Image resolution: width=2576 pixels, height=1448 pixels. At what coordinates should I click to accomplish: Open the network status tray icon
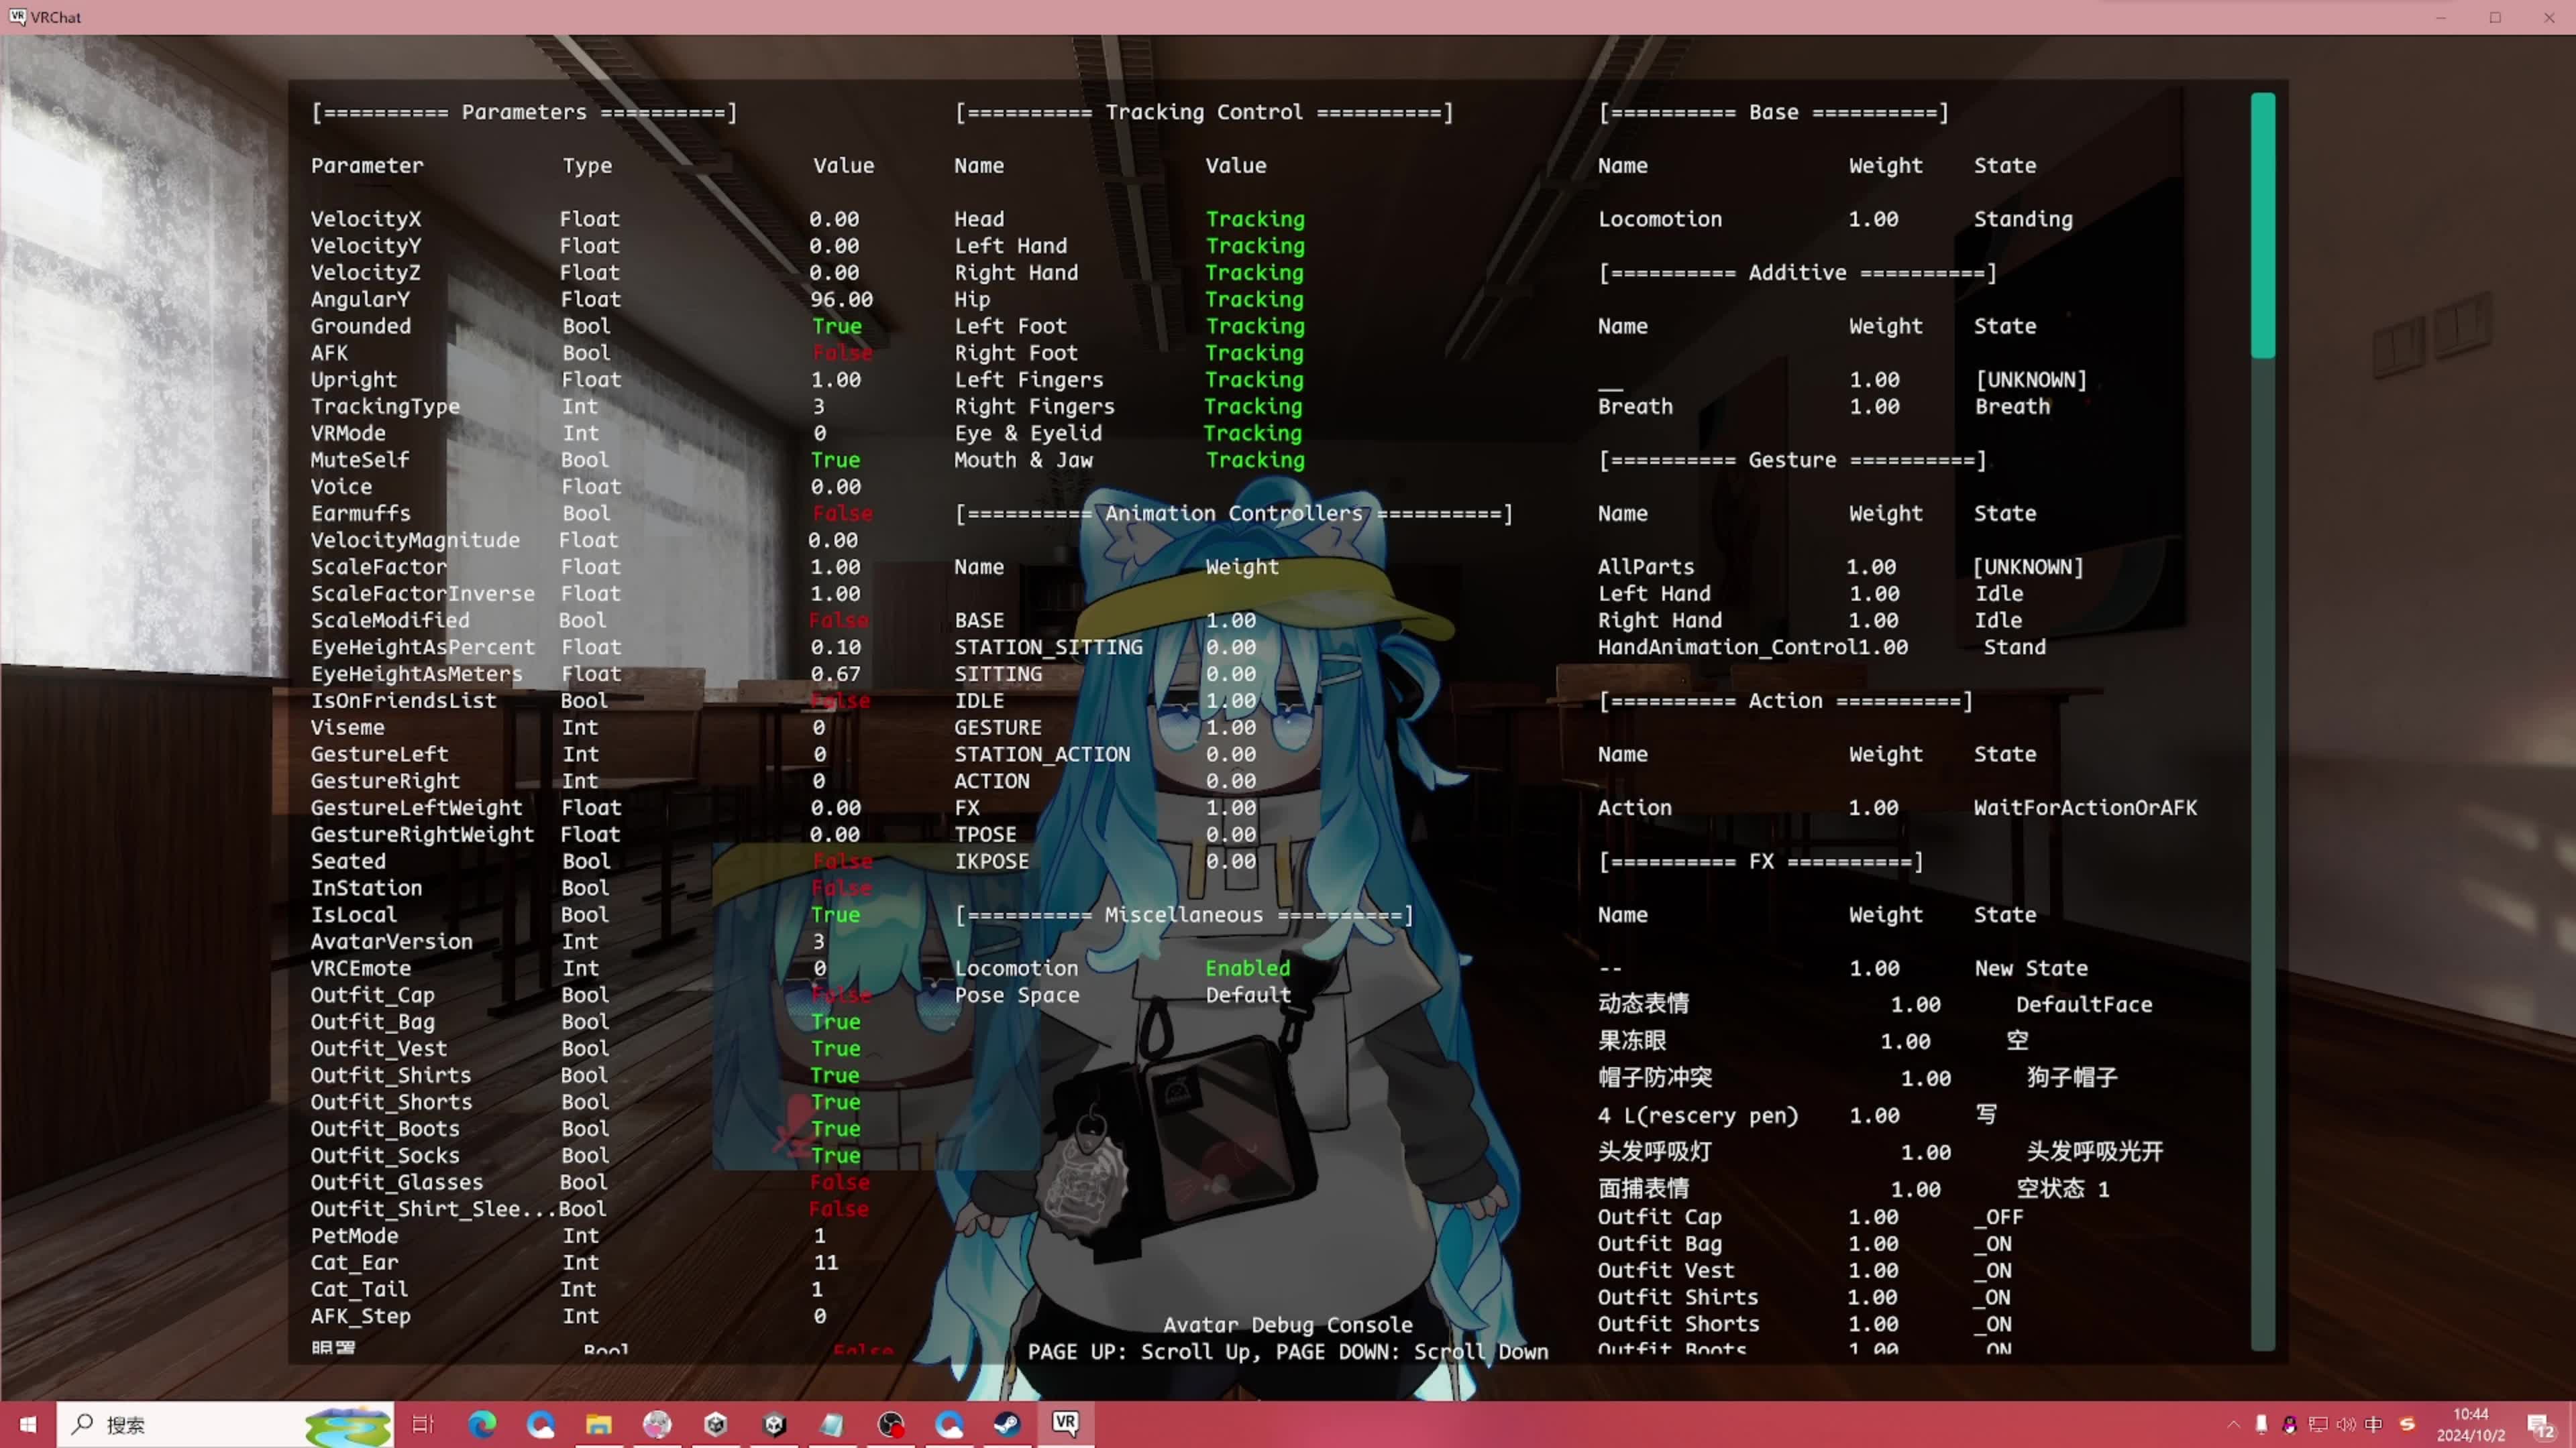[x=2318, y=1424]
